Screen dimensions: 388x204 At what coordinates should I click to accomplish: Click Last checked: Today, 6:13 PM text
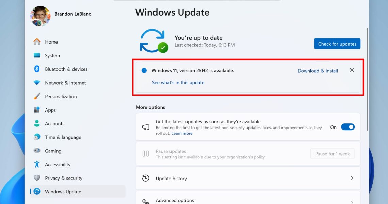(x=205, y=45)
